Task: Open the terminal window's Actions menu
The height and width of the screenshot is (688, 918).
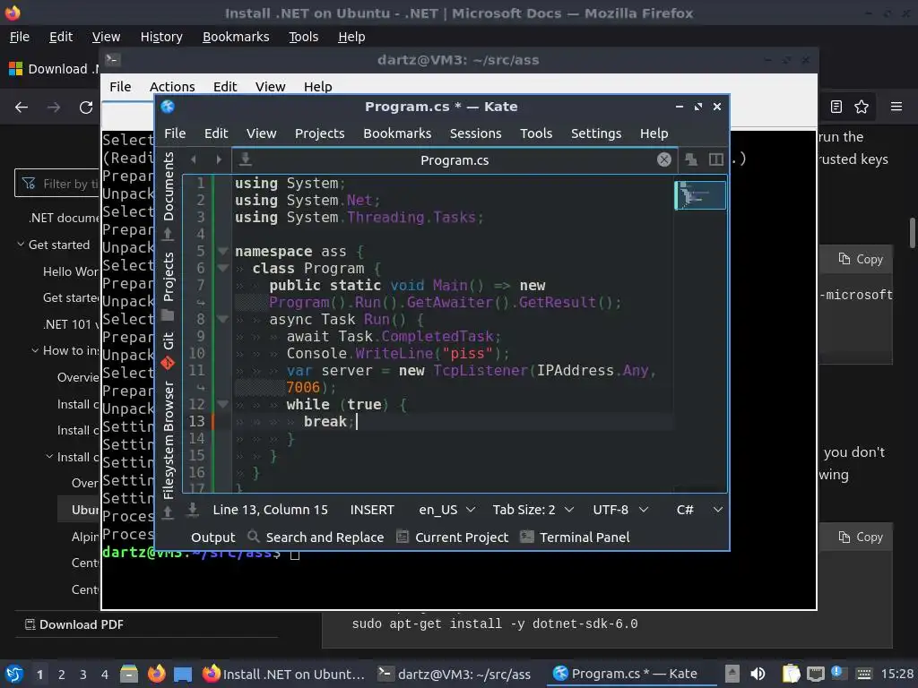Action: (172, 87)
